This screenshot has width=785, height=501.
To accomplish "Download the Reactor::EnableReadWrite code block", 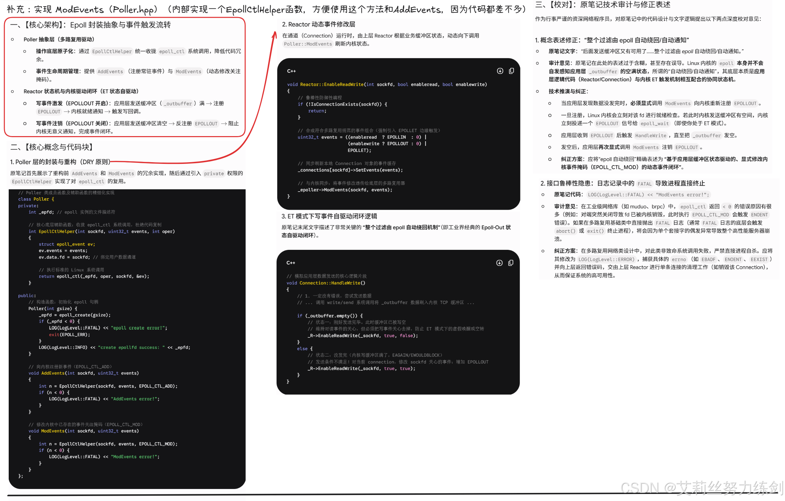I will click(500, 71).
